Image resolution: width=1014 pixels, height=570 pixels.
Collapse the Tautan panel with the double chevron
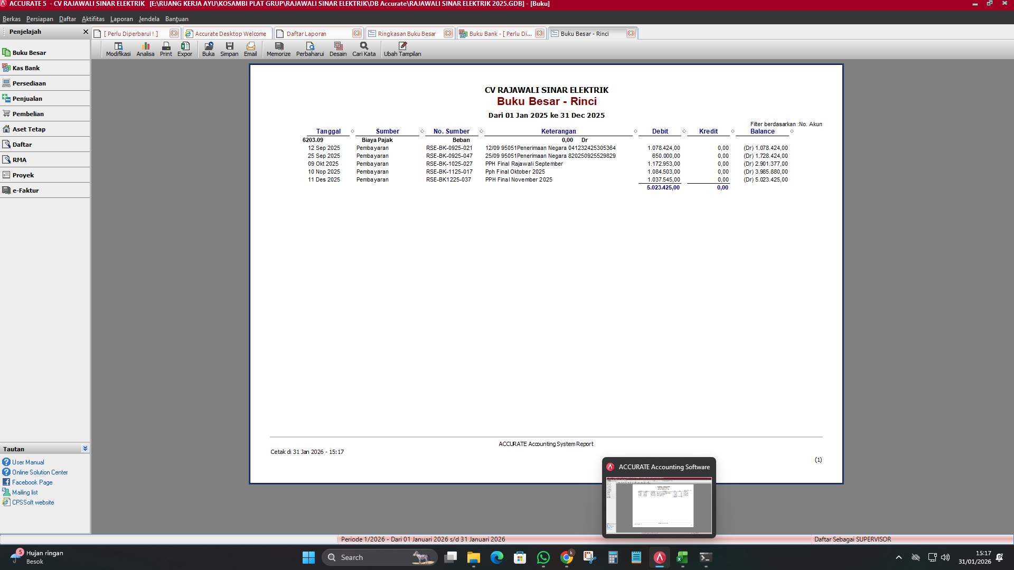click(x=85, y=448)
